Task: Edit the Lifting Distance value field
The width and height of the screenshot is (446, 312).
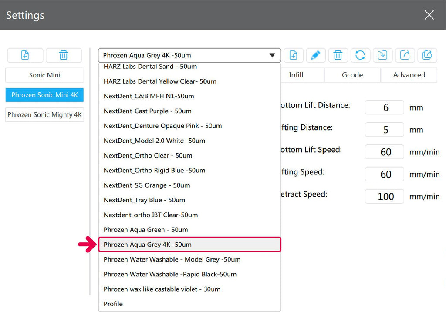Action: 384,130
